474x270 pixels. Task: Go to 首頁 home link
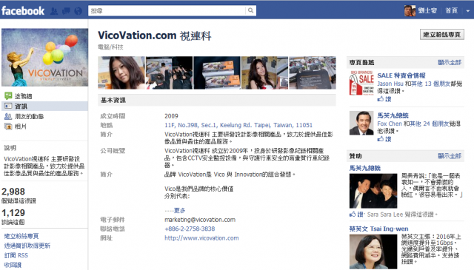tap(452, 10)
